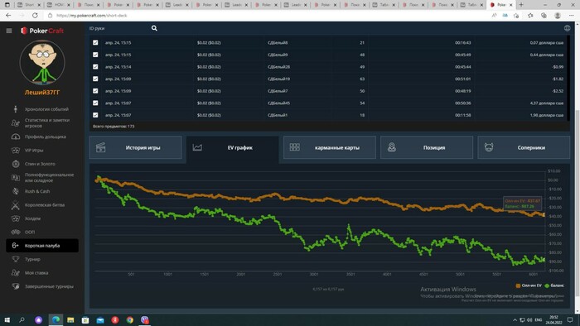580x326 pixels.
Task: Reload the page with refresh icon
Action: click(x=35, y=16)
